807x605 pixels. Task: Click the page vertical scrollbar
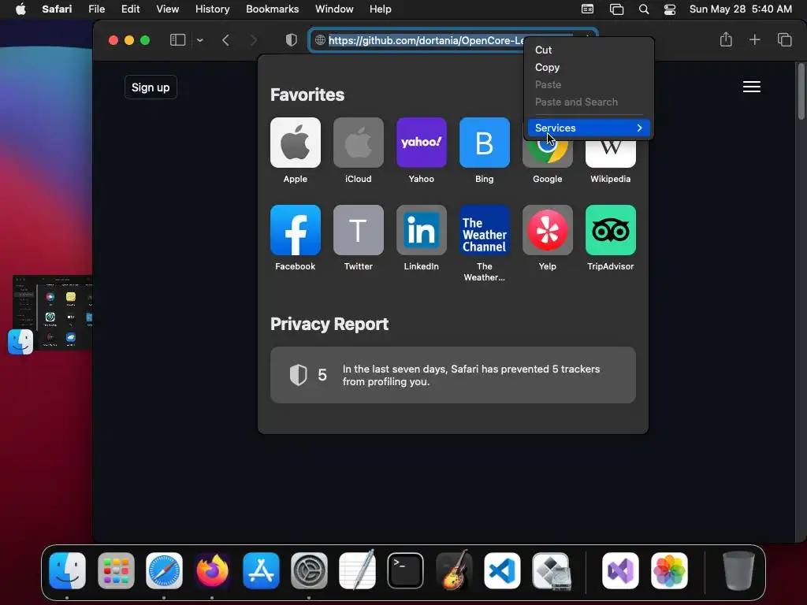click(801, 92)
